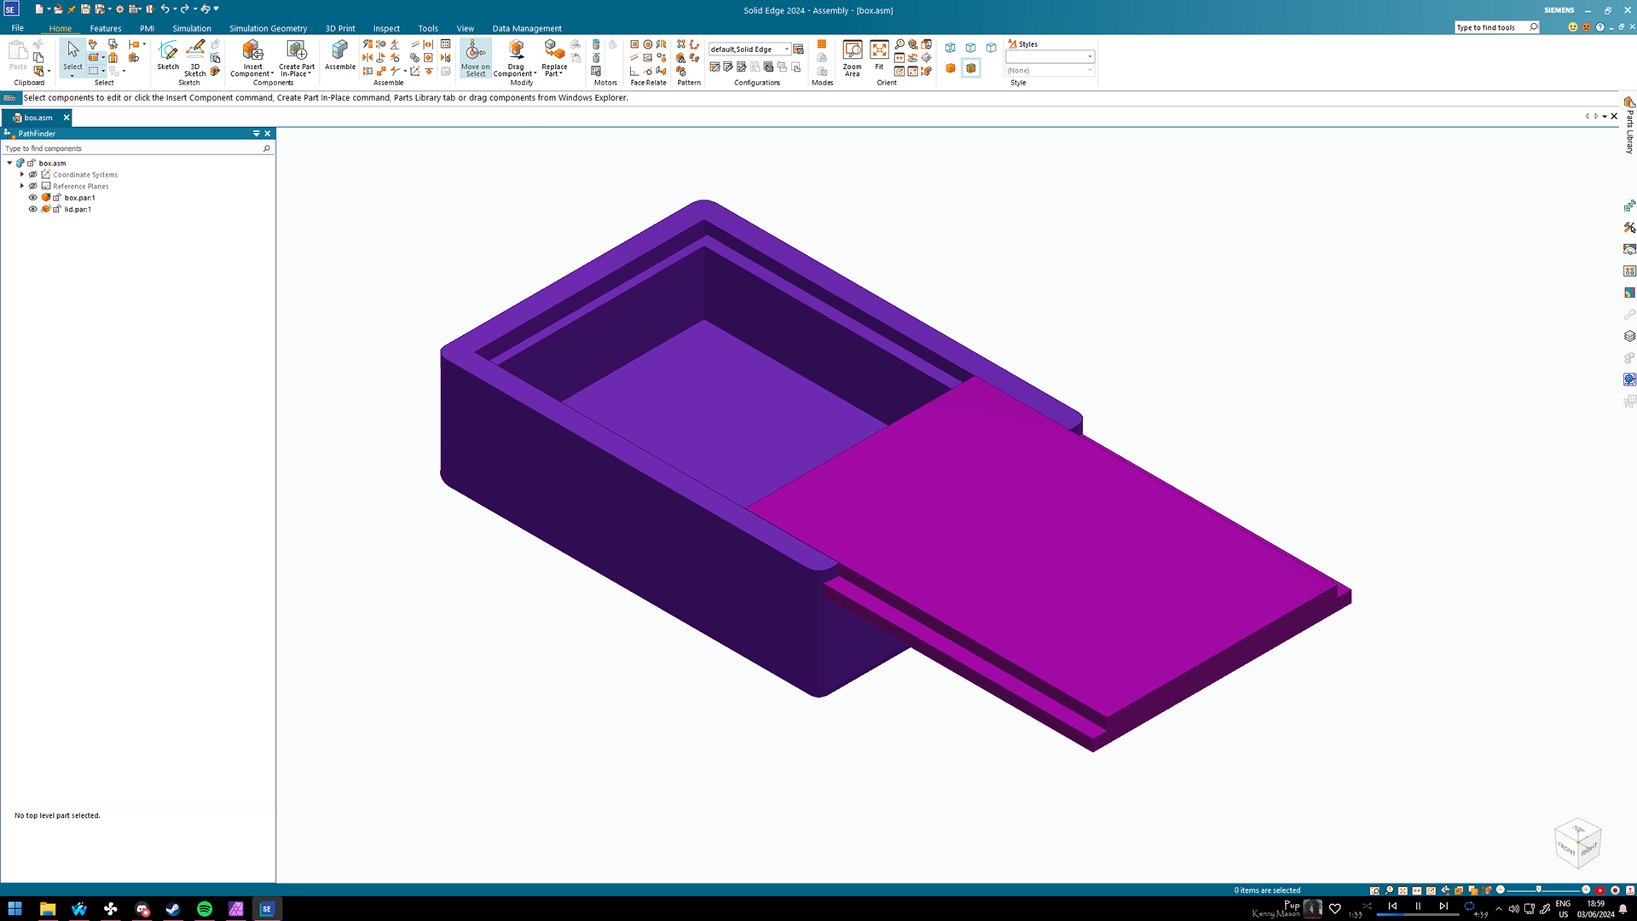The image size is (1637, 921).
Task: Click the zoom slider handle in status bar
Action: [1539, 890]
